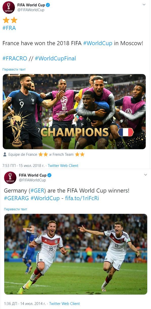
Task: Open the #WorldCupFinal hashtag
Action: click(55, 58)
